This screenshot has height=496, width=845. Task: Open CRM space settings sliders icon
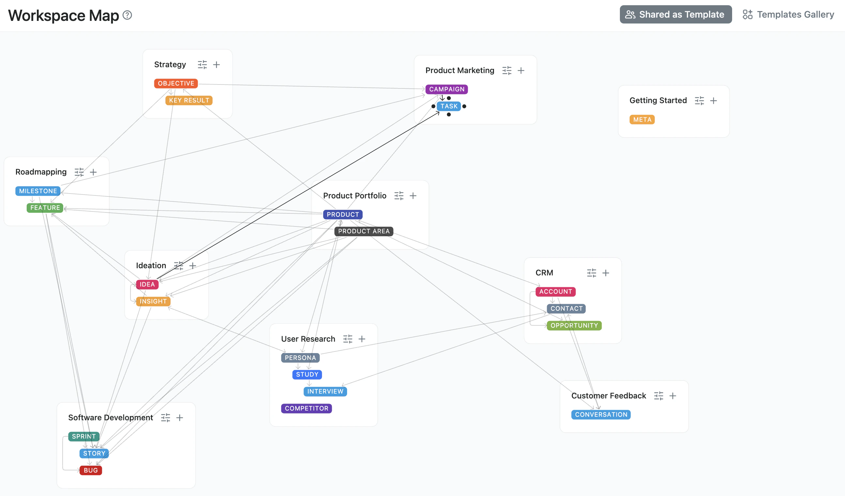(x=591, y=273)
